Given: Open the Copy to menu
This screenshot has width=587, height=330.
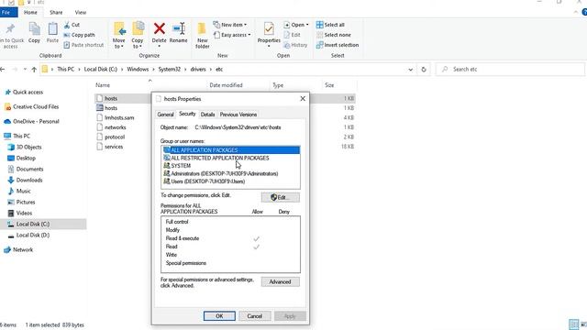Looking at the screenshot, I should 138,36.
